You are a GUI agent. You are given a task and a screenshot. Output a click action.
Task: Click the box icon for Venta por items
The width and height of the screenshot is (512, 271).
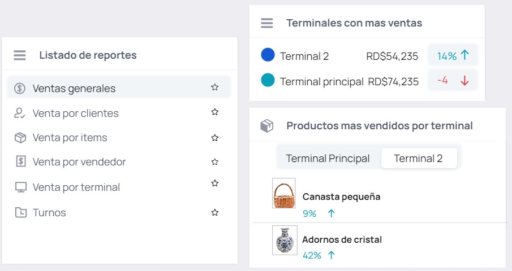(20, 138)
